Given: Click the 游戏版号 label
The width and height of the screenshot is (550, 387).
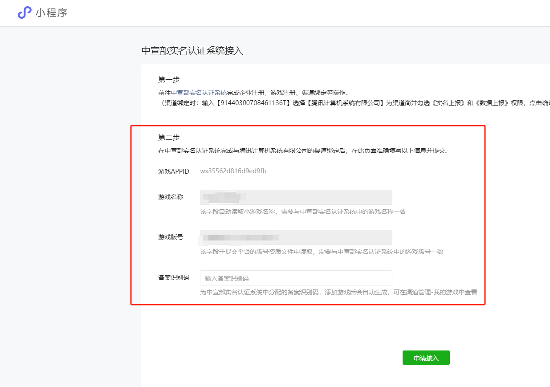Looking at the screenshot, I should (x=171, y=237).
